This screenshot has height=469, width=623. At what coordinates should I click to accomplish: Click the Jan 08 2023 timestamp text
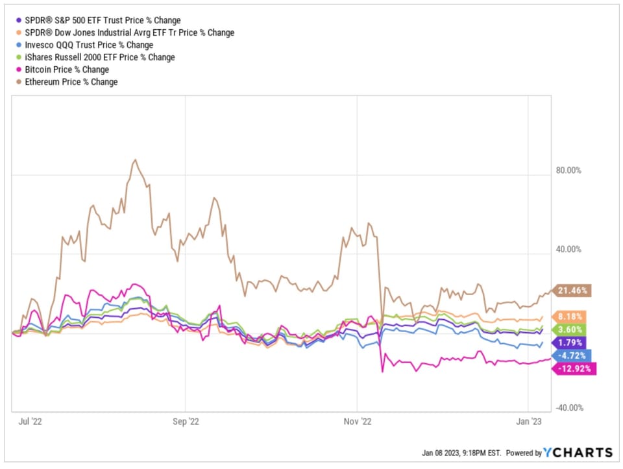463,453
